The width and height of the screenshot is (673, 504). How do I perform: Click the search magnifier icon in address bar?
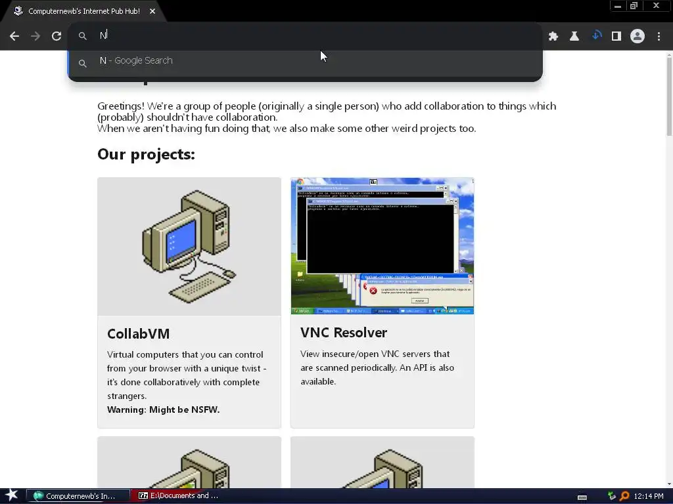(x=82, y=36)
